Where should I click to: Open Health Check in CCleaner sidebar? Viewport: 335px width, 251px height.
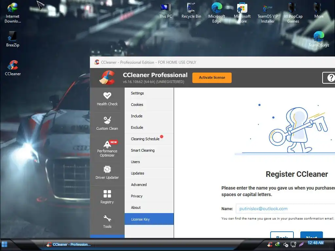point(107,99)
